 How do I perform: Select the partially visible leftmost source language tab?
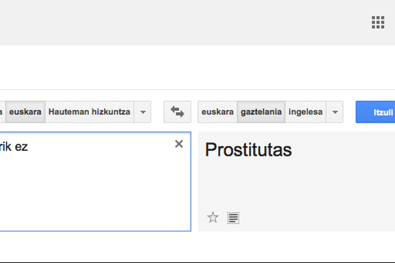click(1, 111)
